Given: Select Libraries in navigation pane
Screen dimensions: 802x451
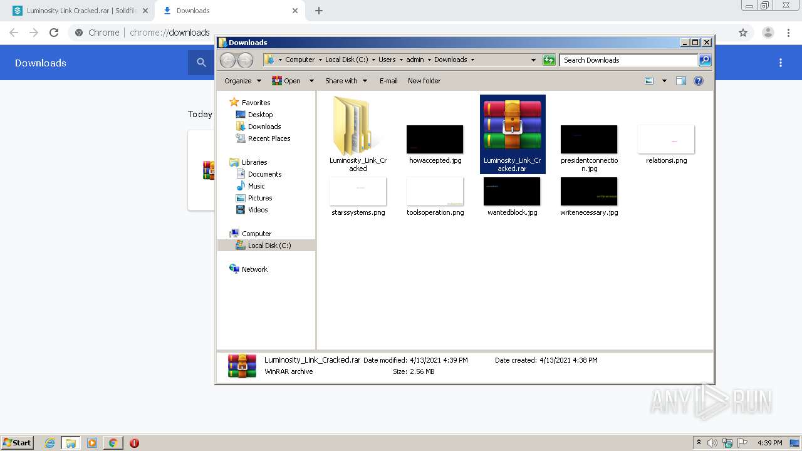Looking at the screenshot, I should point(249,162).
